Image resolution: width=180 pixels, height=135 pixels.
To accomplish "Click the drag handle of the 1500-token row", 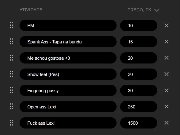I will [12, 123].
